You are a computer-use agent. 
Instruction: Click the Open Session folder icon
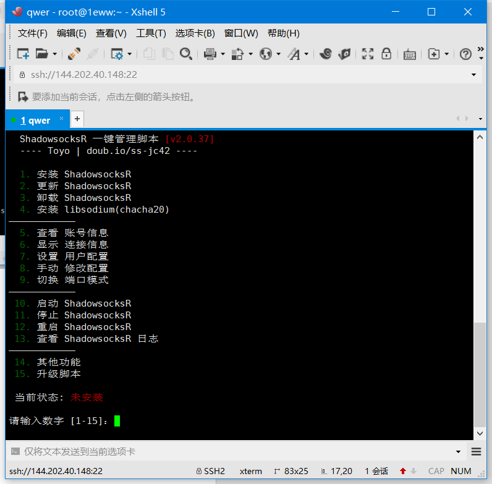42,54
